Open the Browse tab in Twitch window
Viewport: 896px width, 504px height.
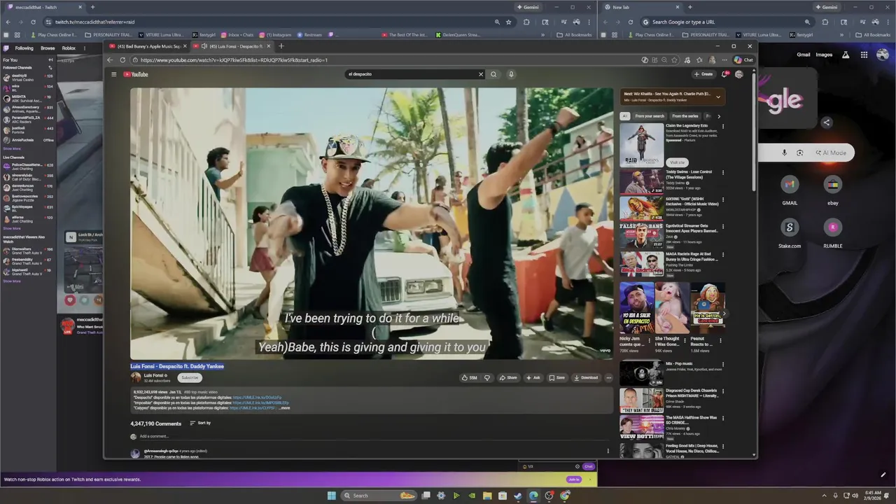coord(48,48)
